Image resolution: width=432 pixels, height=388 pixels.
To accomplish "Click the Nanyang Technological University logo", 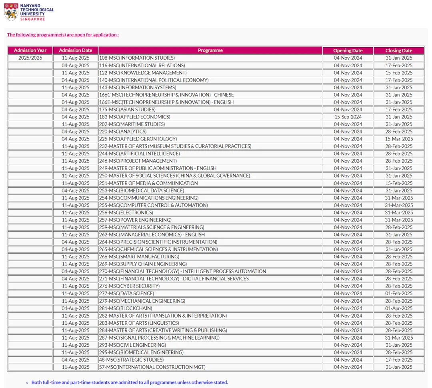I will pyautogui.click(x=29, y=12).
